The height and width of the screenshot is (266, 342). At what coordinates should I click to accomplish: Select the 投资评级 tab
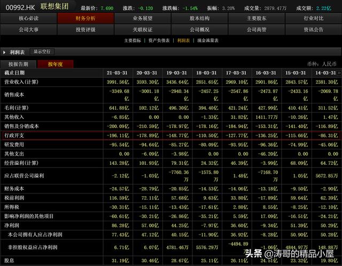85,29
